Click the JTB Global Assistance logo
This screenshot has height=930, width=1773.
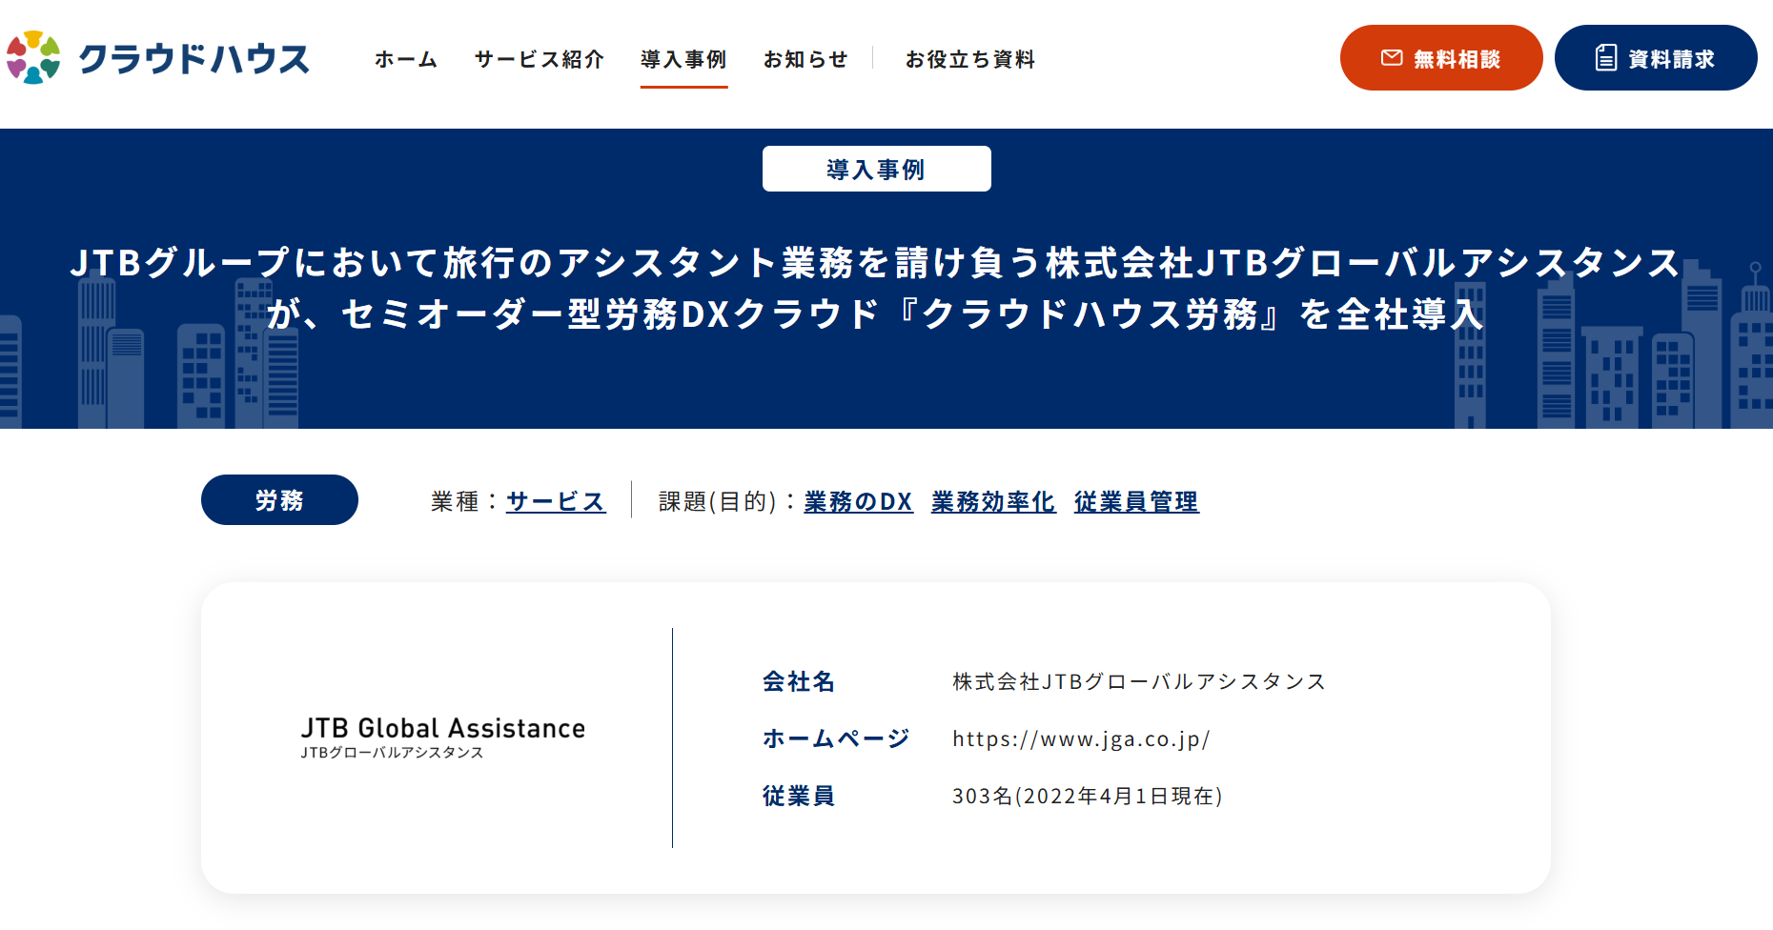[x=442, y=738]
